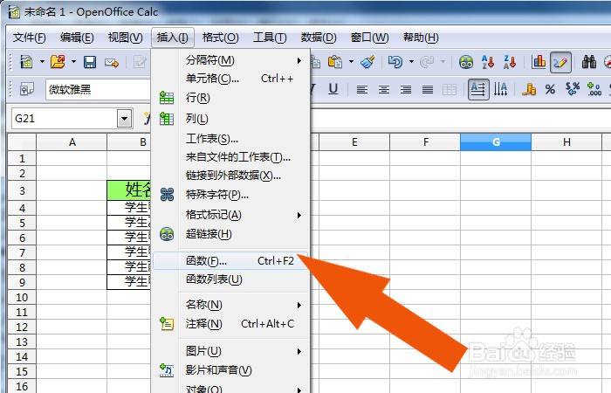Screen dimensions: 611x393
Task: Open dropdown arrow next to Open icon
Action: click(x=72, y=62)
